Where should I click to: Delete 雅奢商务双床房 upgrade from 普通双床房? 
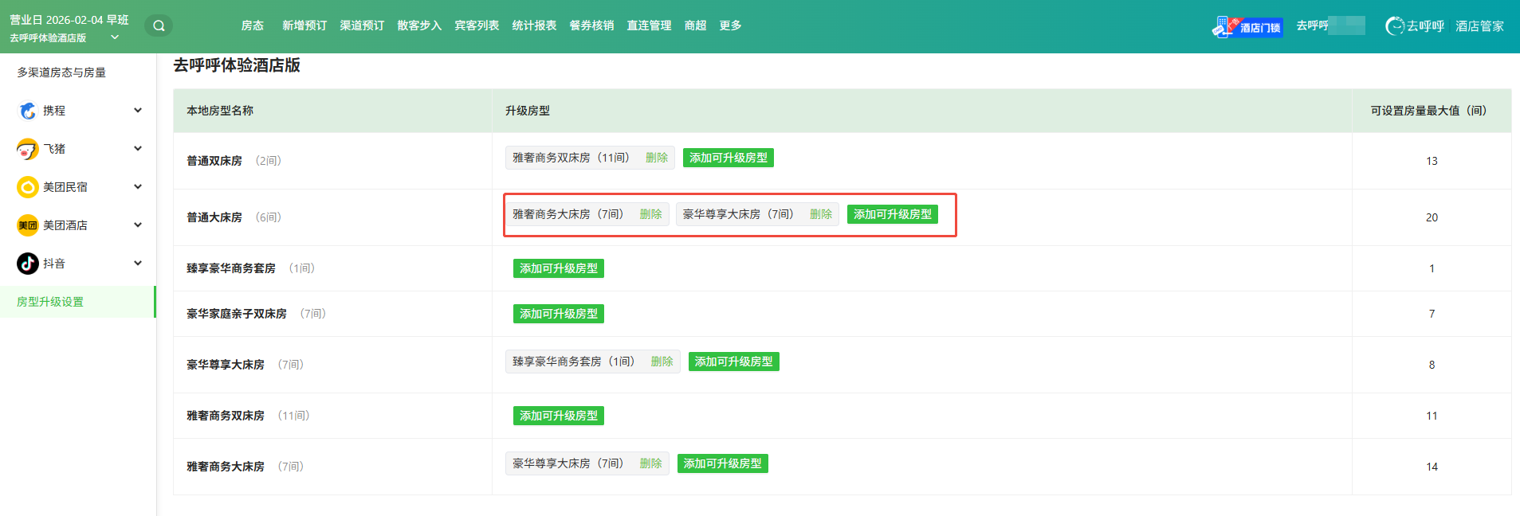657,158
